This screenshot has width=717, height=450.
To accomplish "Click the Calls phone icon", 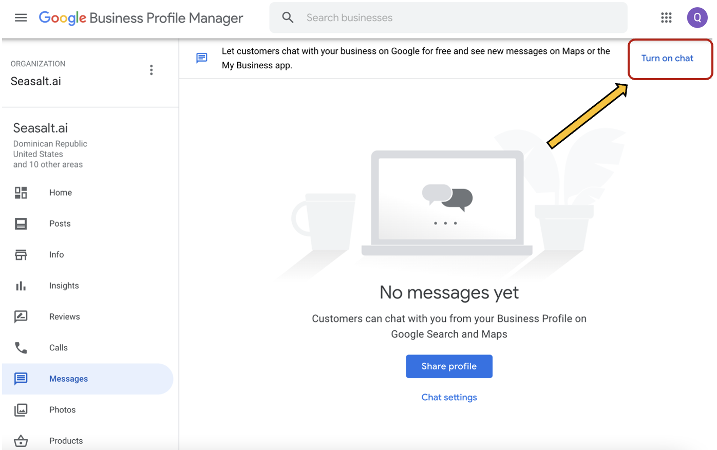I will pos(21,348).
